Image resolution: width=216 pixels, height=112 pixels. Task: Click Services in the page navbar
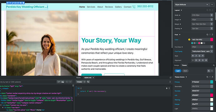91,7
